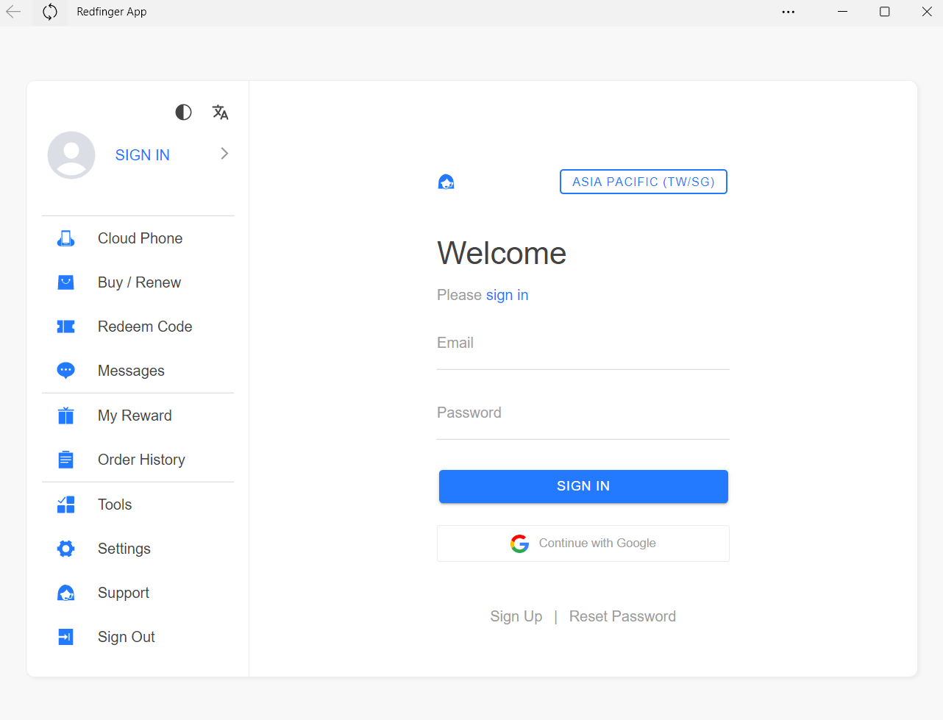Click the back arrow in title bar

coord(13,12)
